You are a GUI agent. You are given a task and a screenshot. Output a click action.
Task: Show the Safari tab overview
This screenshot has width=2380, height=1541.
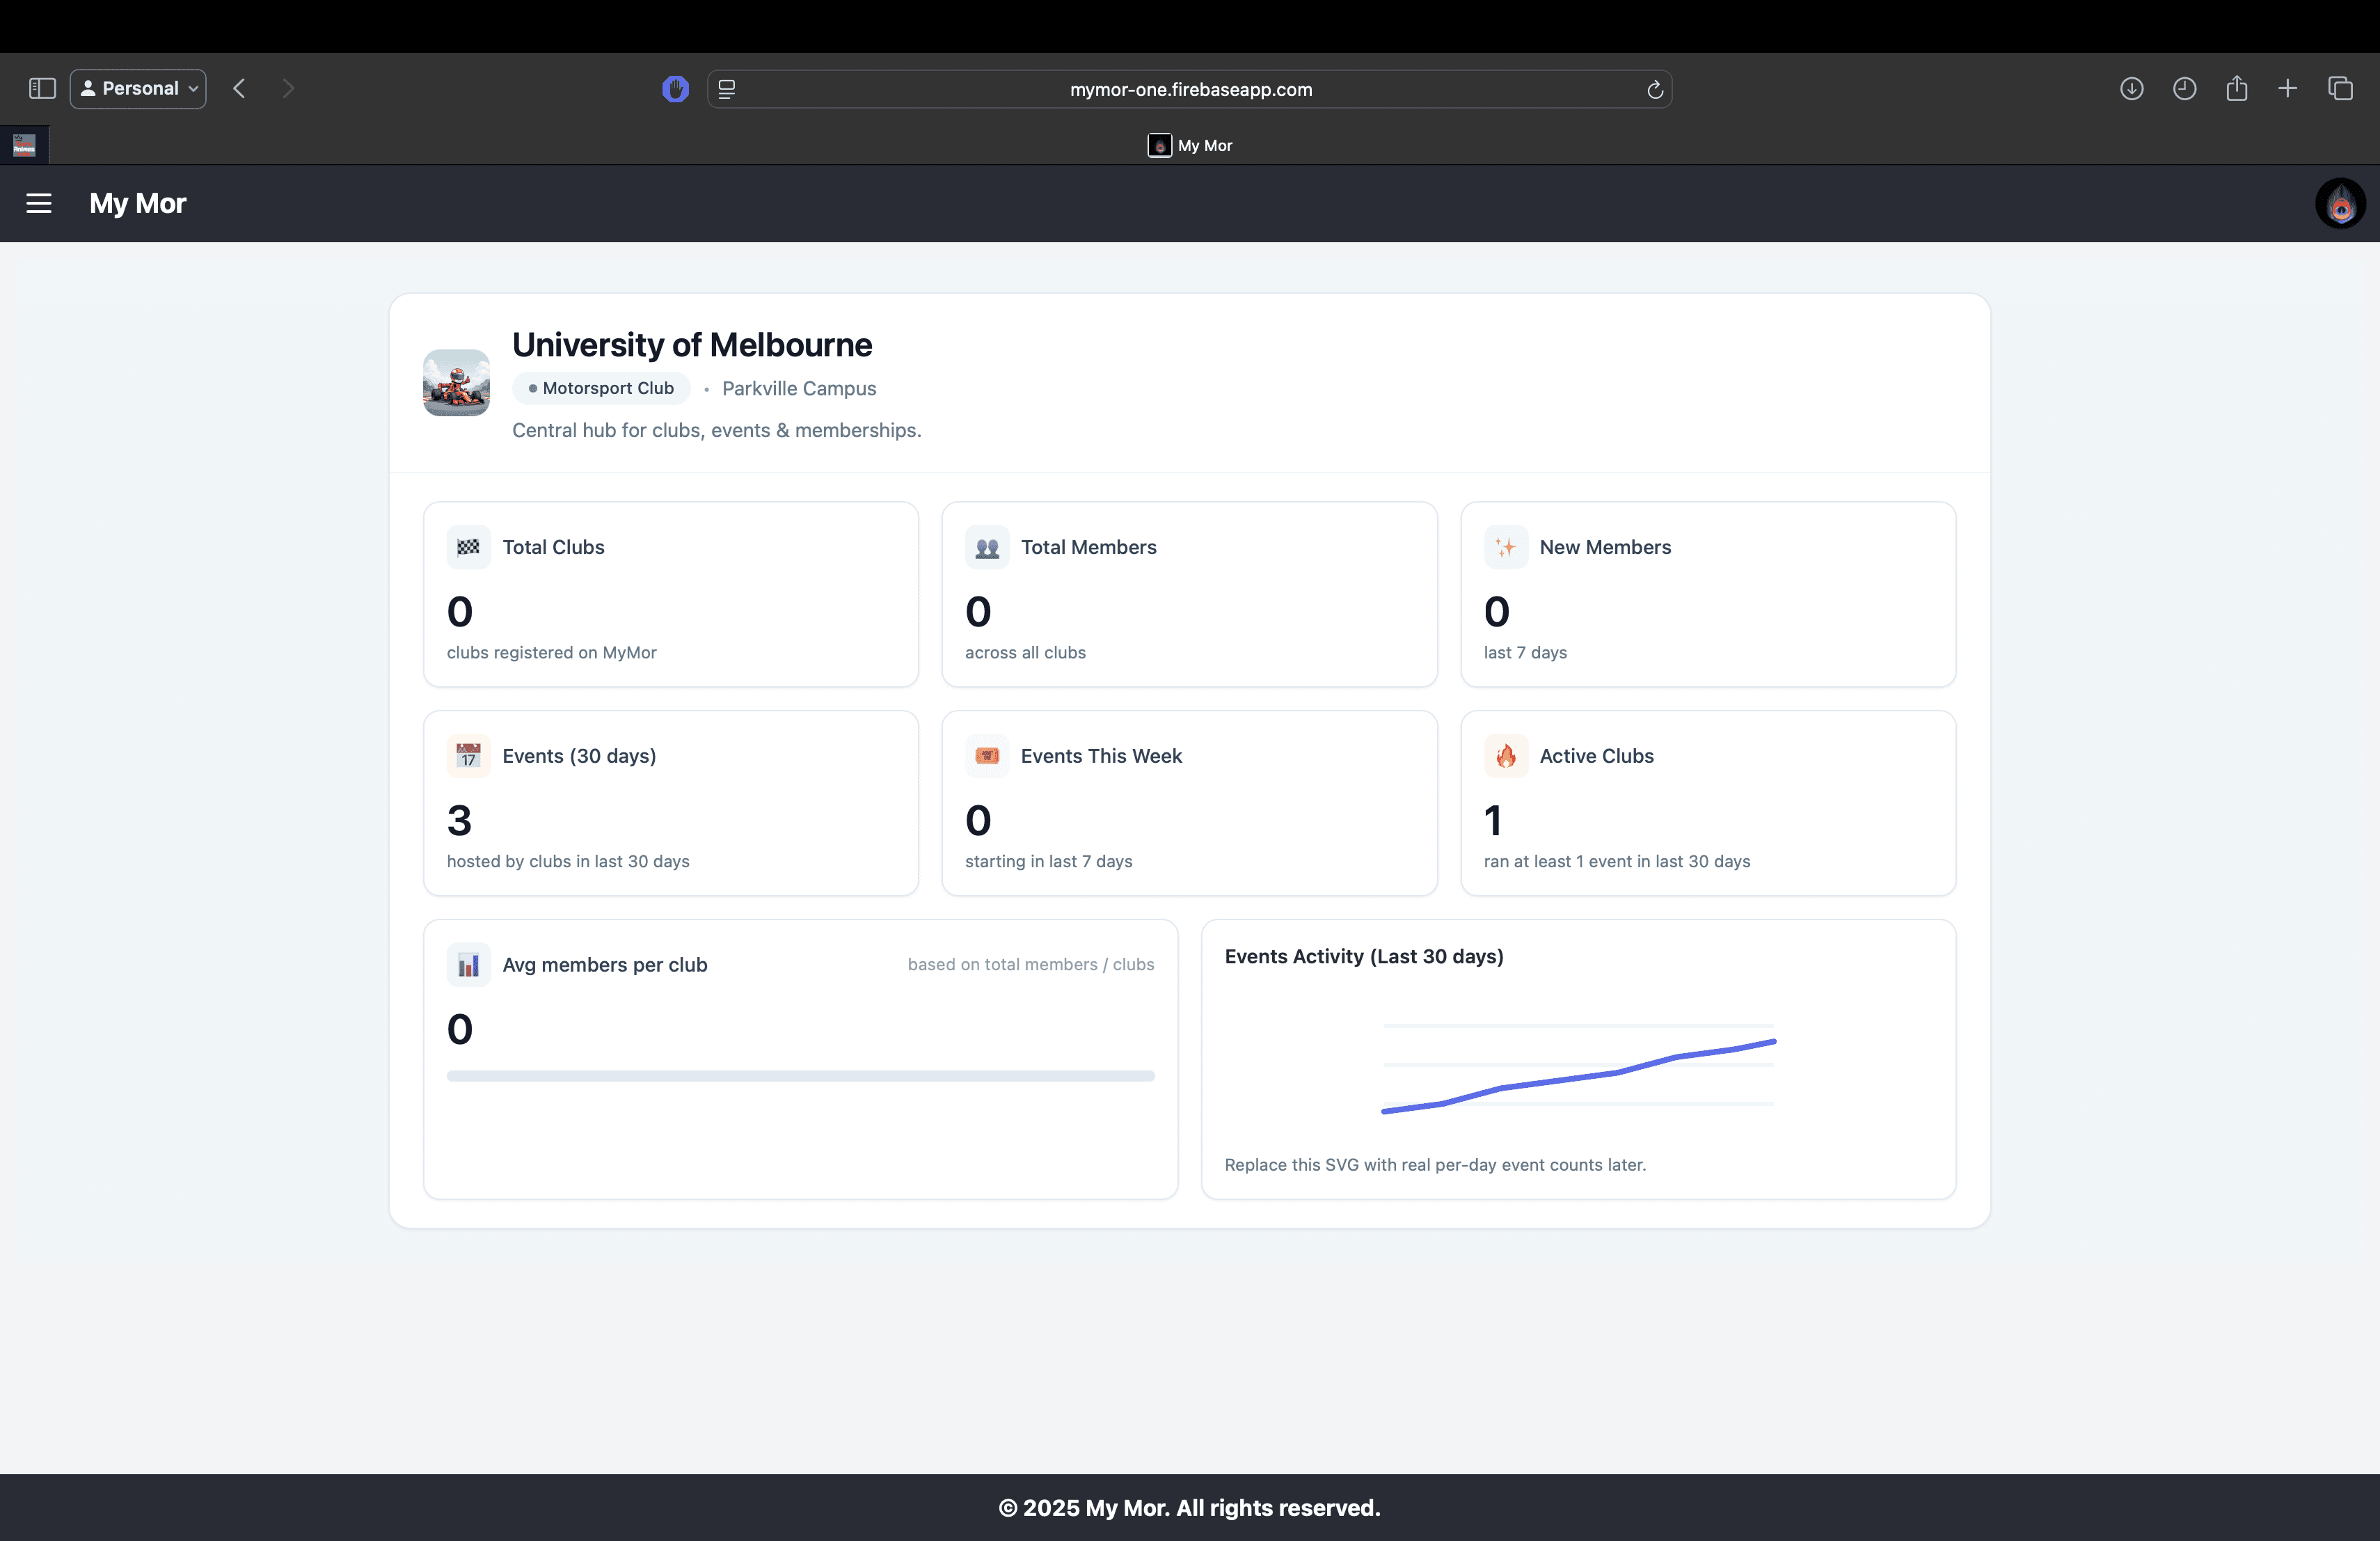(x=2340, y=89)
